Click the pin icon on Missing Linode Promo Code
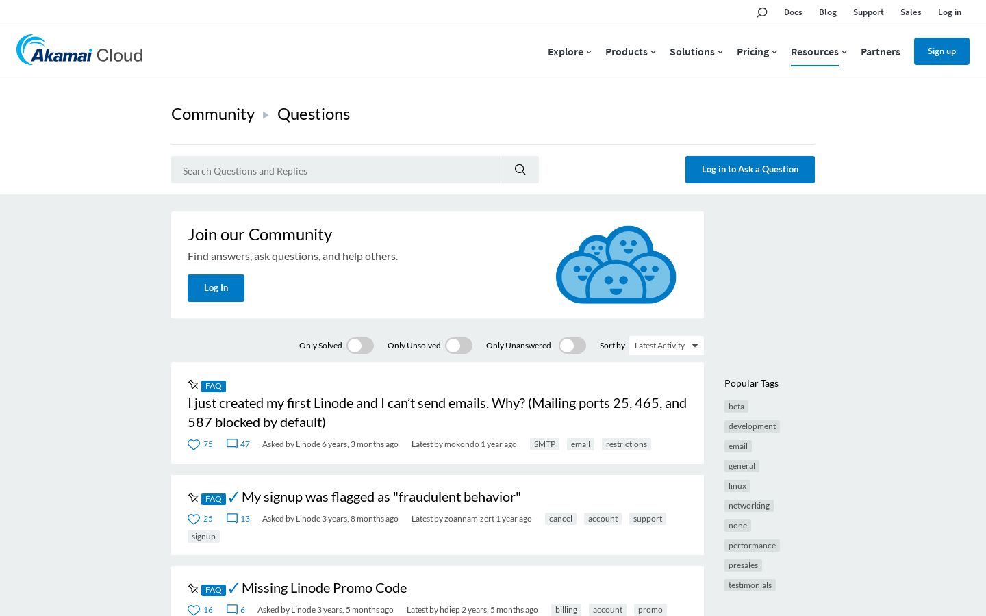The width and height of the screenshot is (986, 616). point(193,589)
